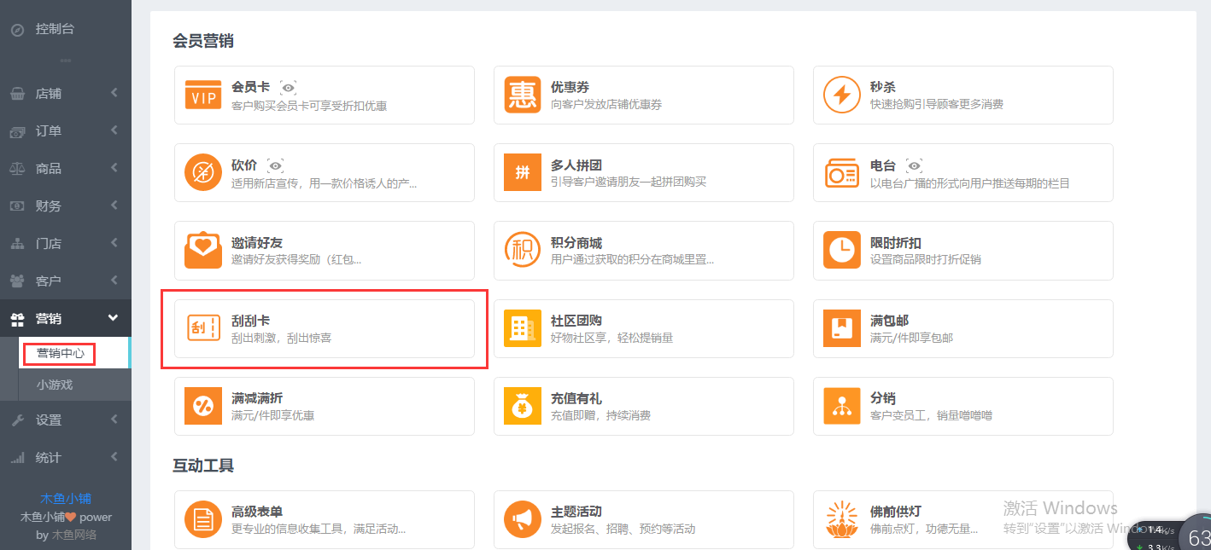This screenshot has height=550, width=1211.
Task: Click the 互动工具 section heading
Action: click(x=203, y=466)
